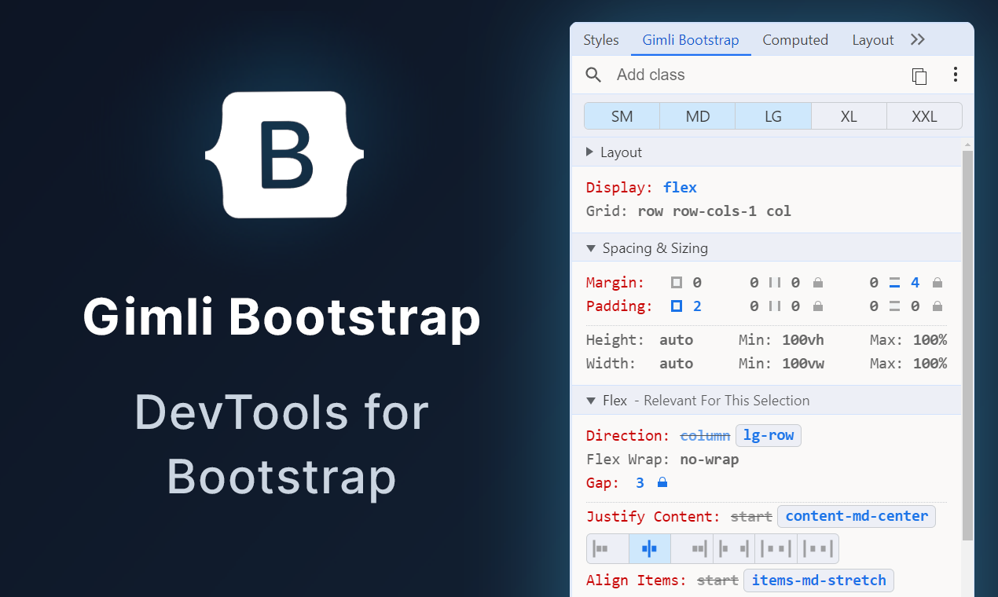Expand the Layout section
Screen dimensions: 998x597
[x=765, y=152]
